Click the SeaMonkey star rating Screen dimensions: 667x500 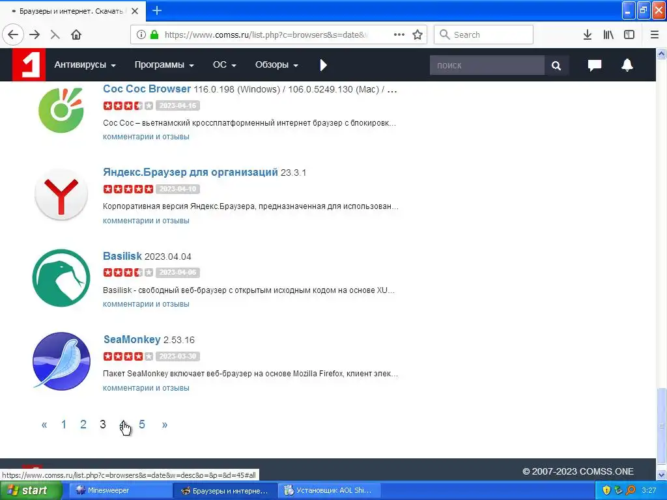[128, 356]
